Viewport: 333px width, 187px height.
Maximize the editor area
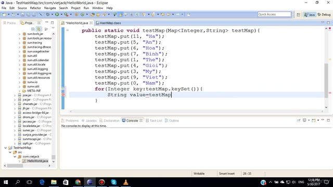(328, 22)
